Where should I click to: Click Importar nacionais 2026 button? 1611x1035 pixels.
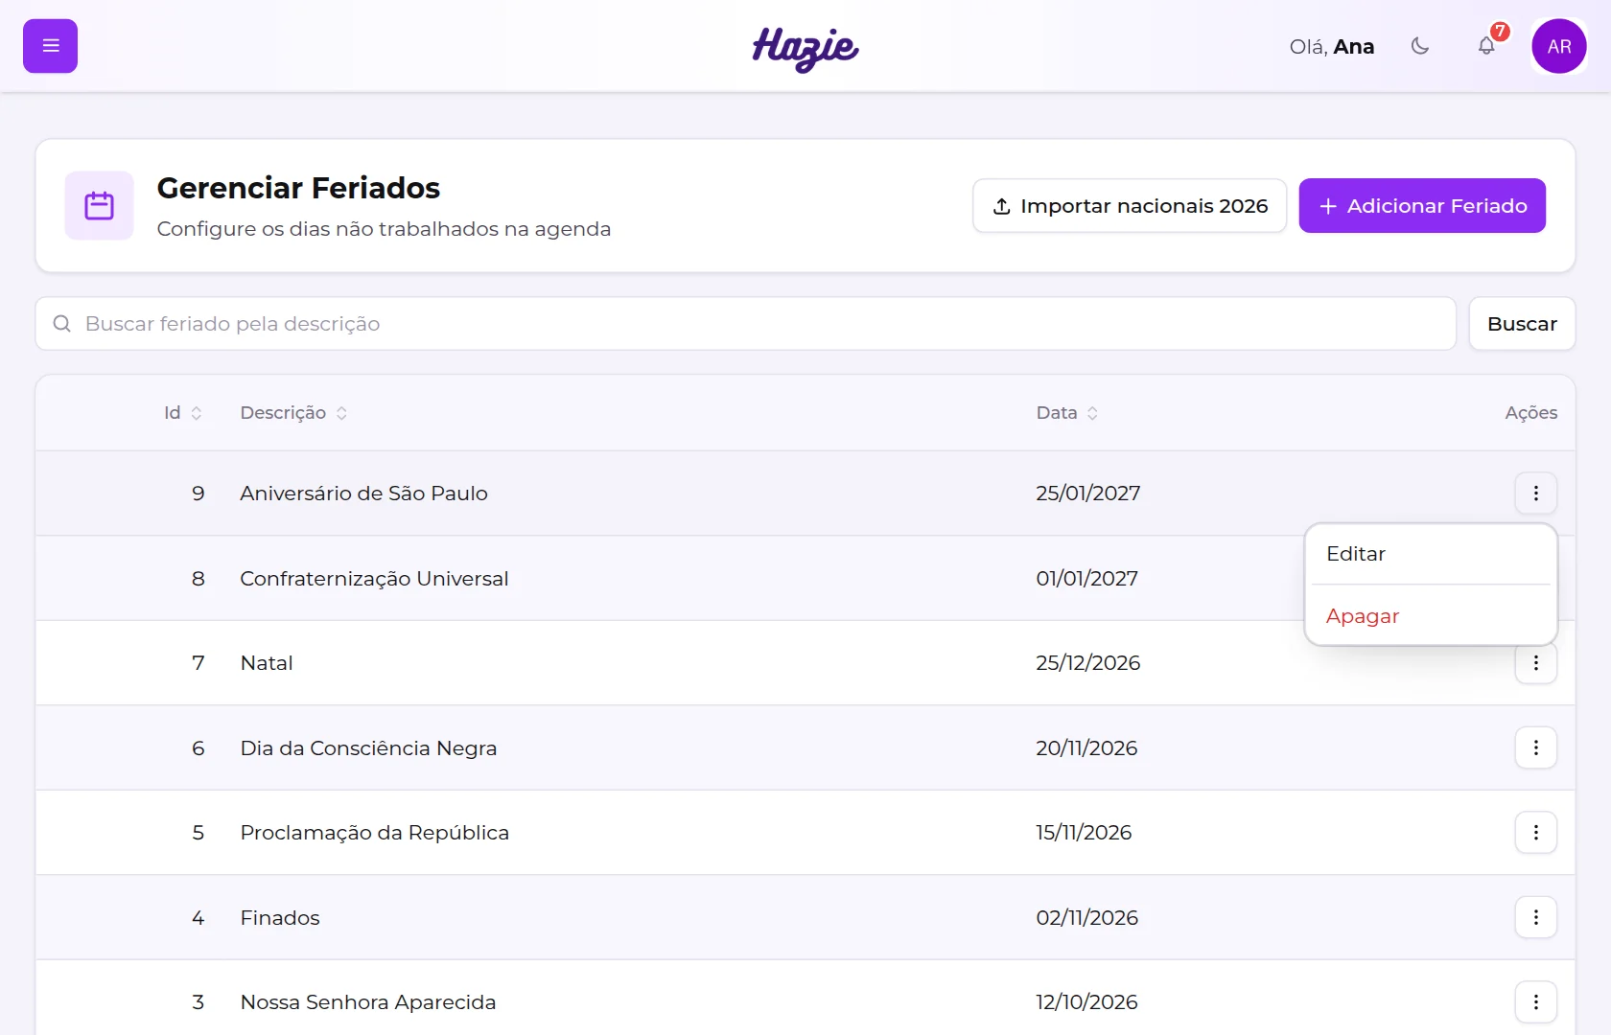tap(1130, 205)
